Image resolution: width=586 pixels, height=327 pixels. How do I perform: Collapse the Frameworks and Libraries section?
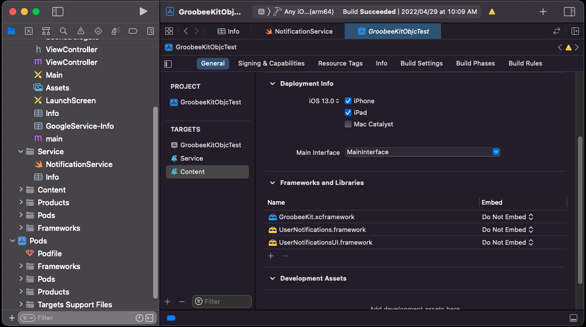[273, 183]
